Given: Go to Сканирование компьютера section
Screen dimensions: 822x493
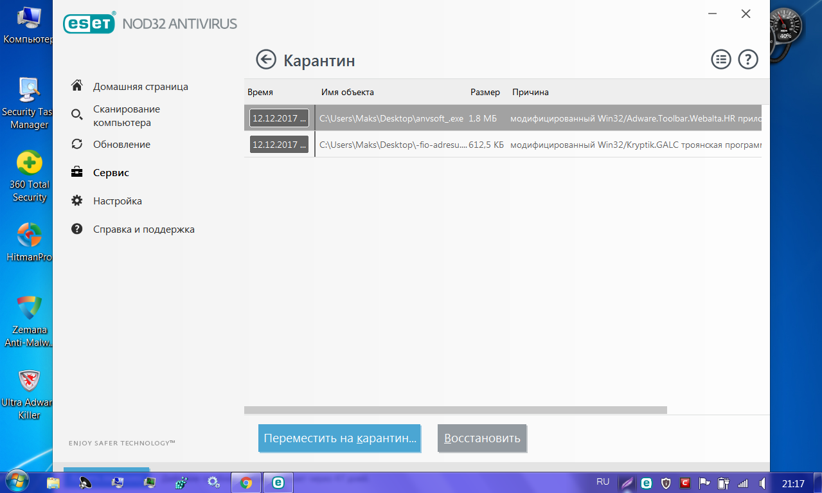Looking at the screenshot, I should click(x=127, y=116).
